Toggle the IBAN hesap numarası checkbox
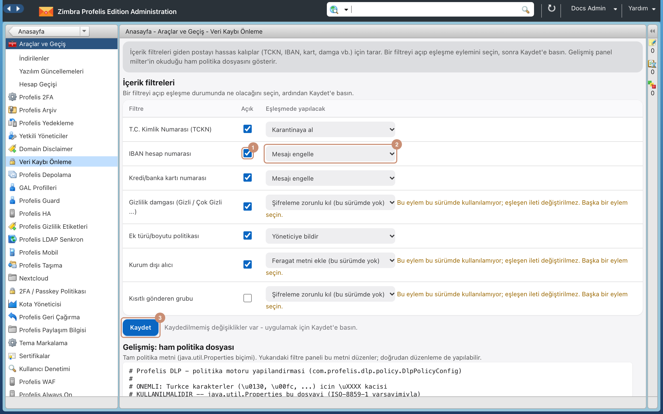This screenshot has height=414, width=663. tap(247, 153)
